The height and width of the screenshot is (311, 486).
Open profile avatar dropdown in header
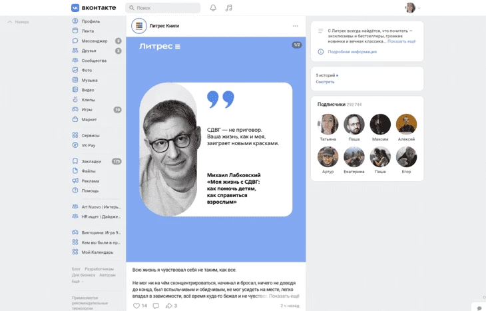coord(413,8)
